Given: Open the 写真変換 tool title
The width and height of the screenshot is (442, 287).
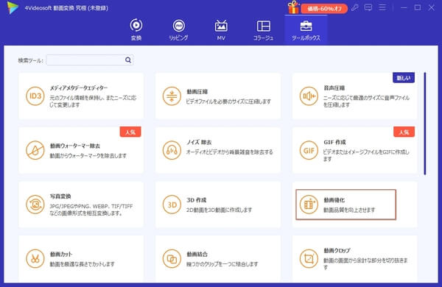Looking at the screenshot, I should pos(60,196).
